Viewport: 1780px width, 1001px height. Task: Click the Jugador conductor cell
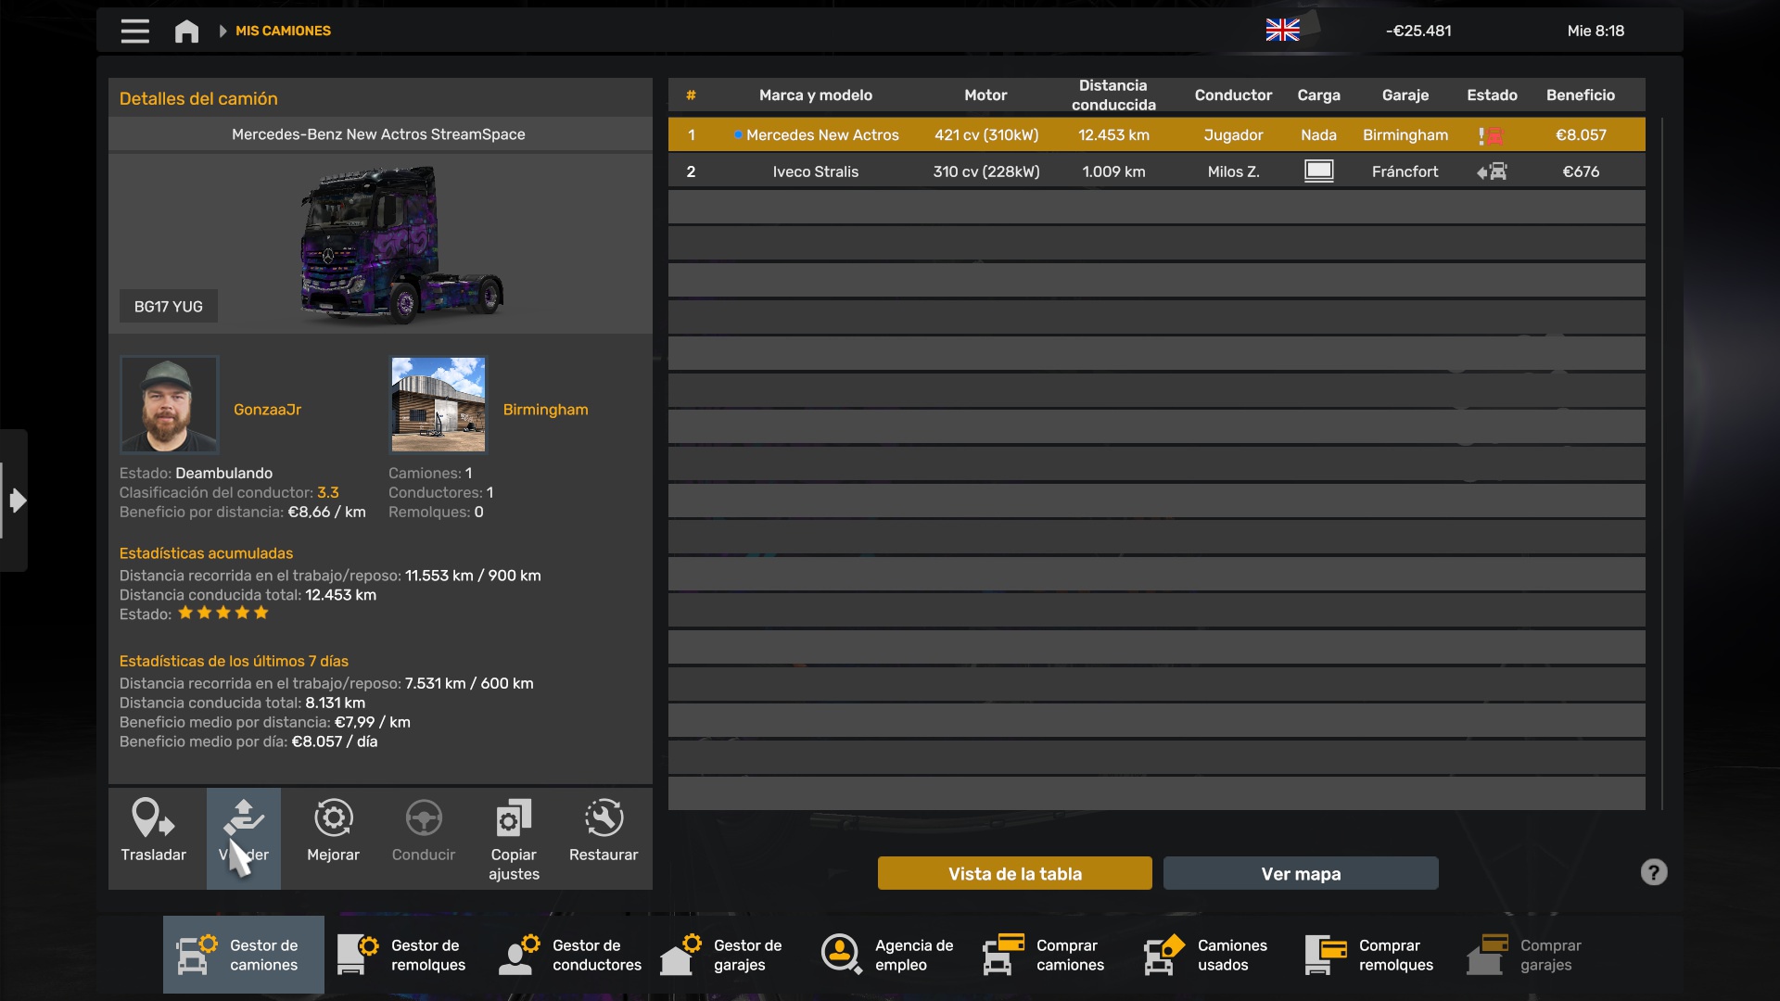click(1233, 135)
